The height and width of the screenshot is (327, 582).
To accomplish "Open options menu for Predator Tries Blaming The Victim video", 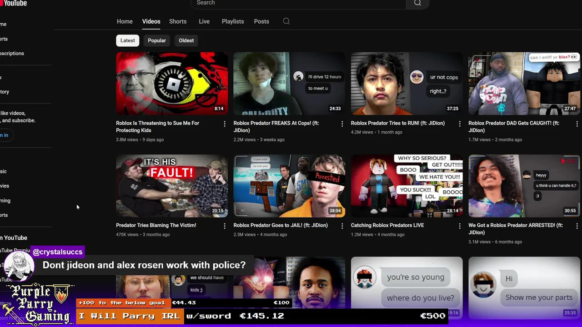I will point(224,226).
